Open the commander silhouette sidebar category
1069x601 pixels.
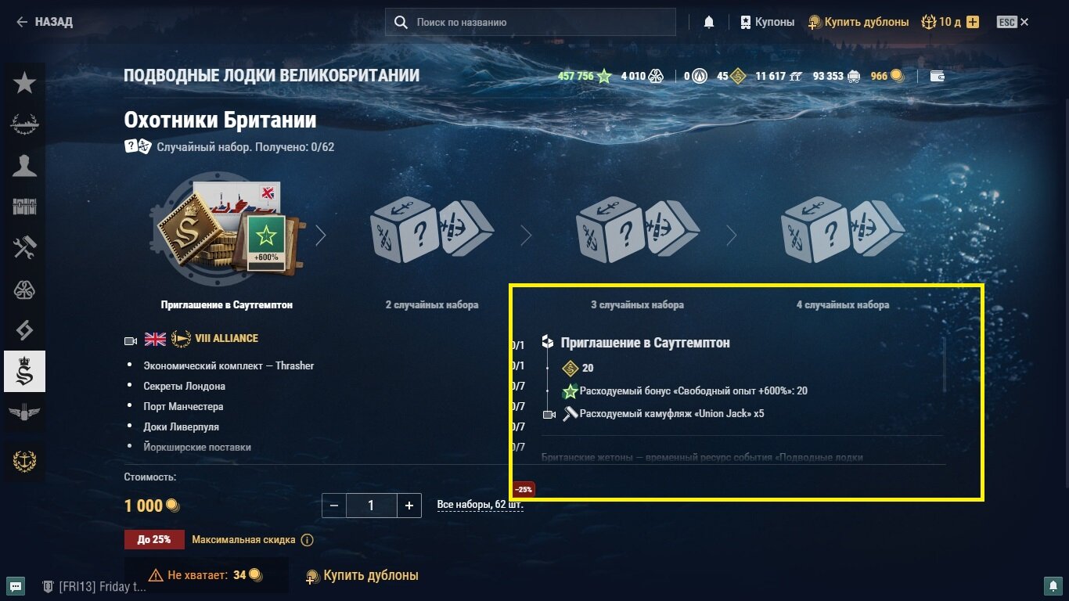click(x=24, y=165)
